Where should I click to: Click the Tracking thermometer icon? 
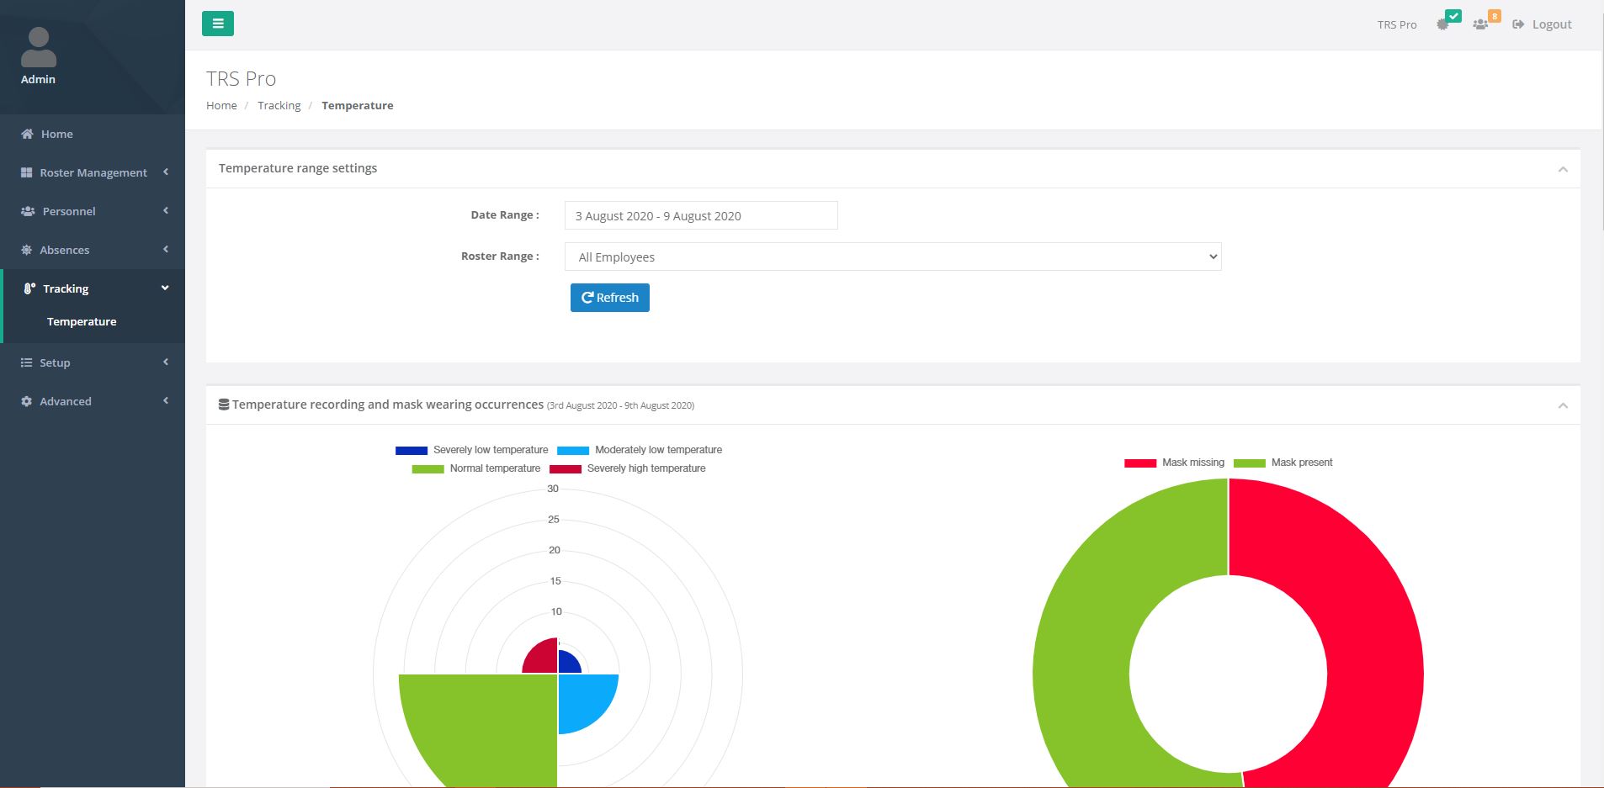29,288
